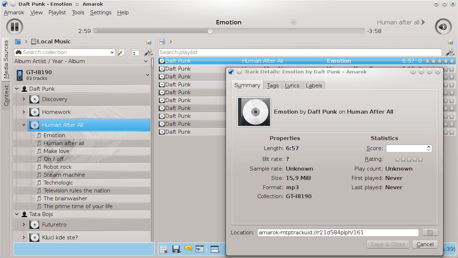
Task: Select the Robot rock track
Action: pyautogui.click(x=58, y=167)
